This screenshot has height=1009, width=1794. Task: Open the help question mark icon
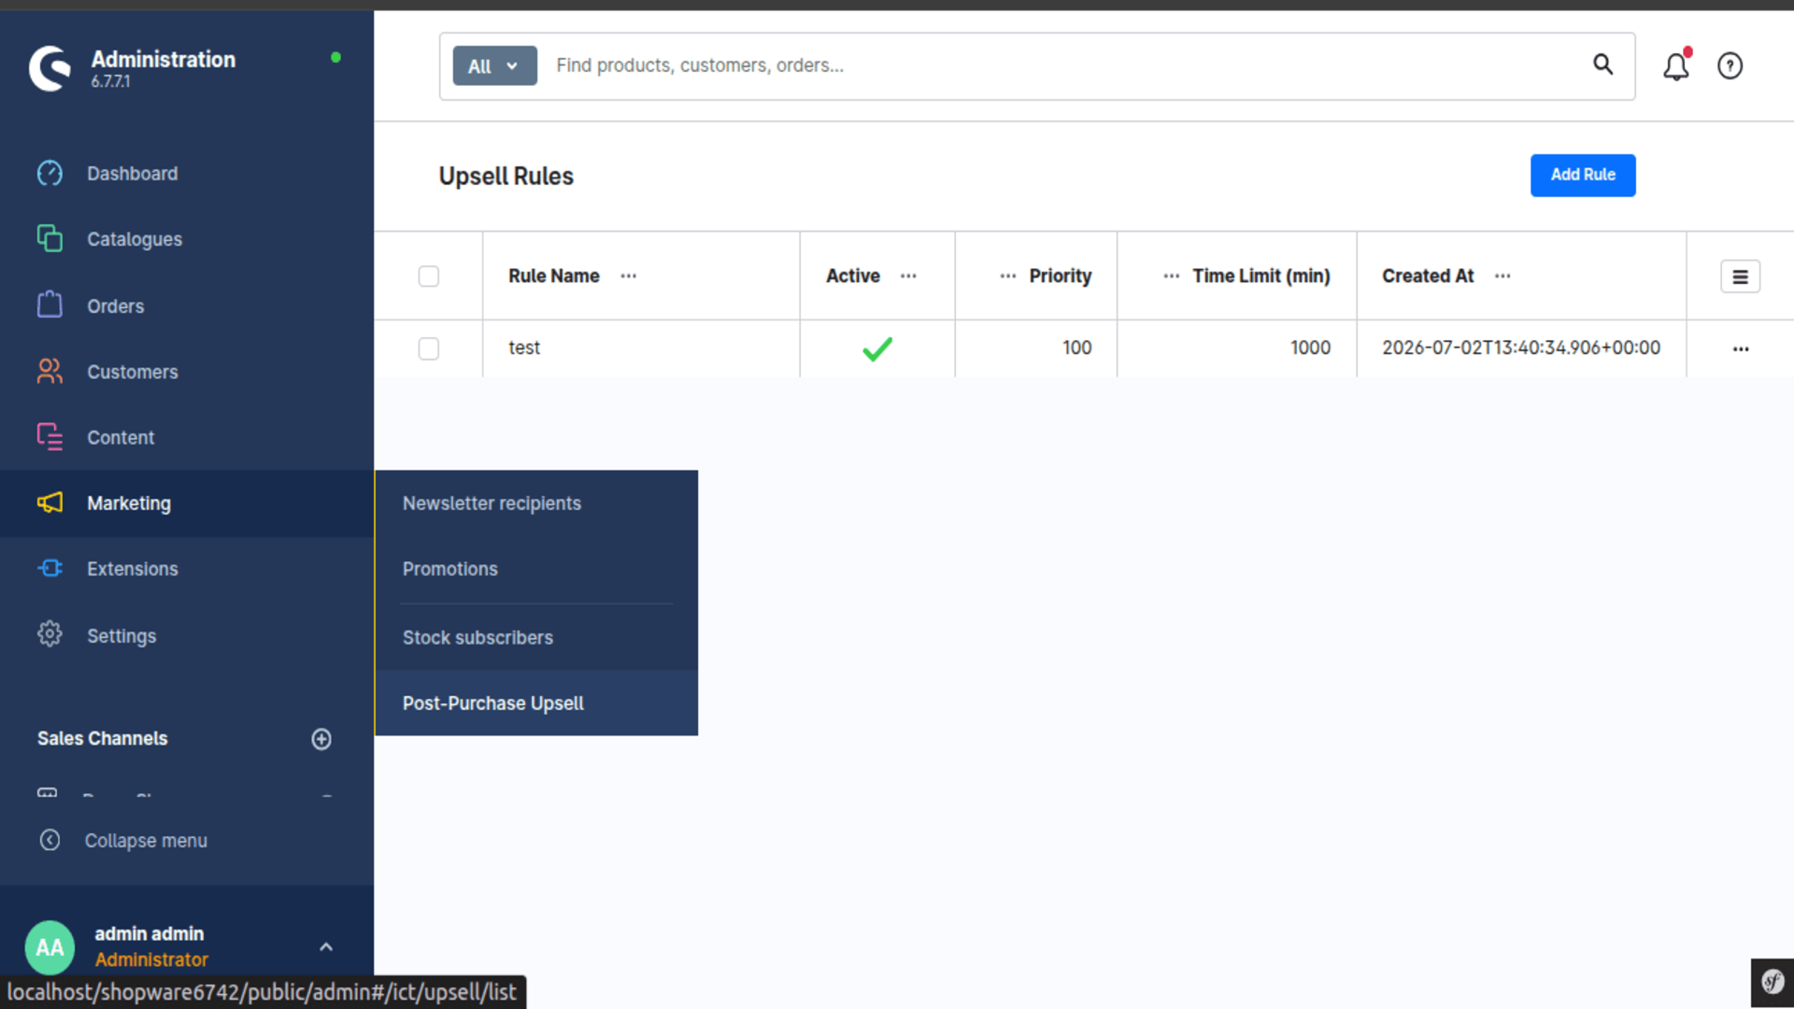pos(1730,65)
